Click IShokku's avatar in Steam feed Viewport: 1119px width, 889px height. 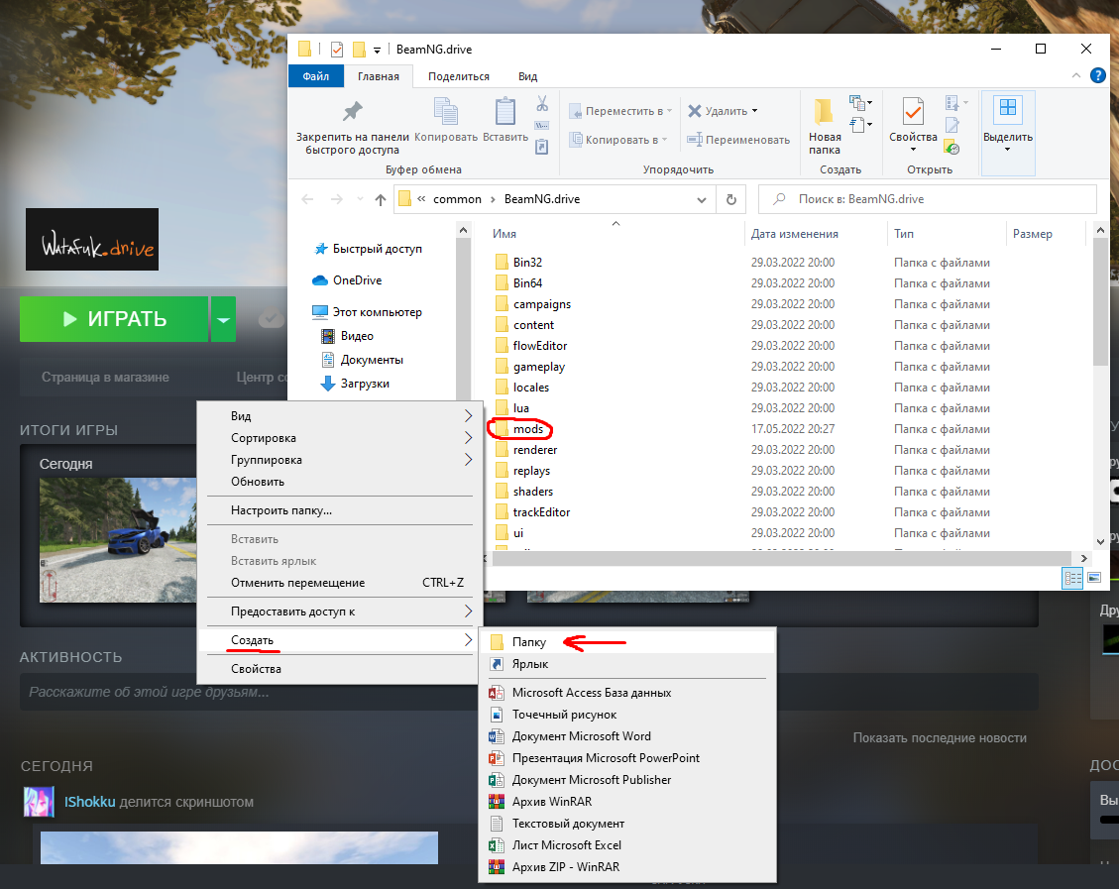[x=39, y=802]
